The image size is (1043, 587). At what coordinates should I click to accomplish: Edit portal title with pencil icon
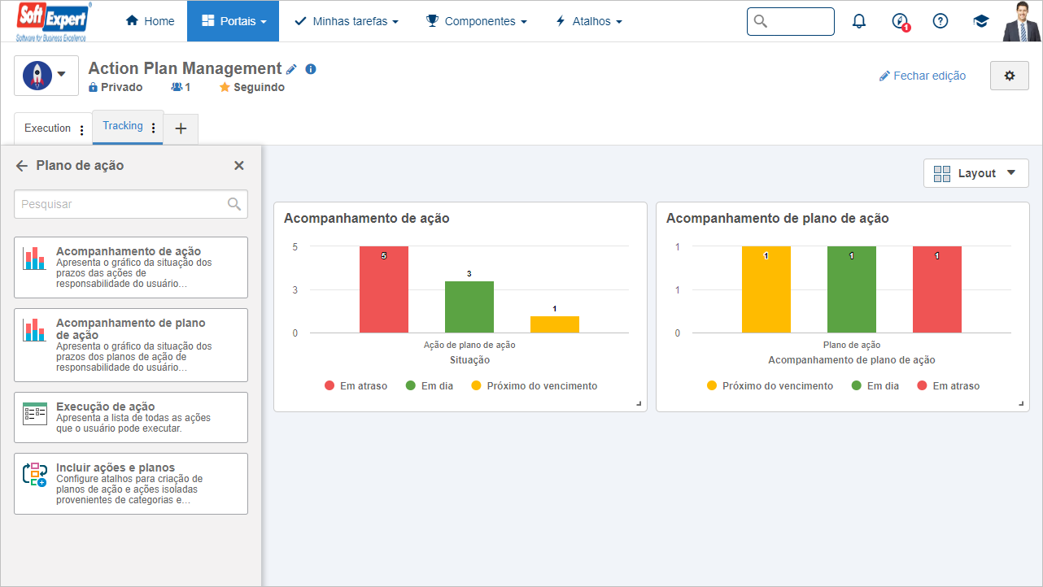(x=292, y=69)
